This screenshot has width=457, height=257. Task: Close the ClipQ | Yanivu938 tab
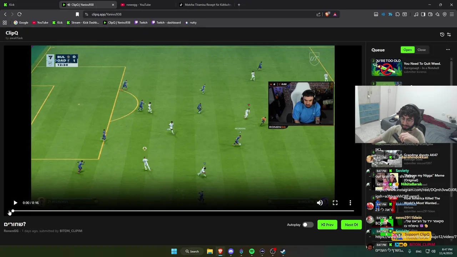tap(113, 5)
